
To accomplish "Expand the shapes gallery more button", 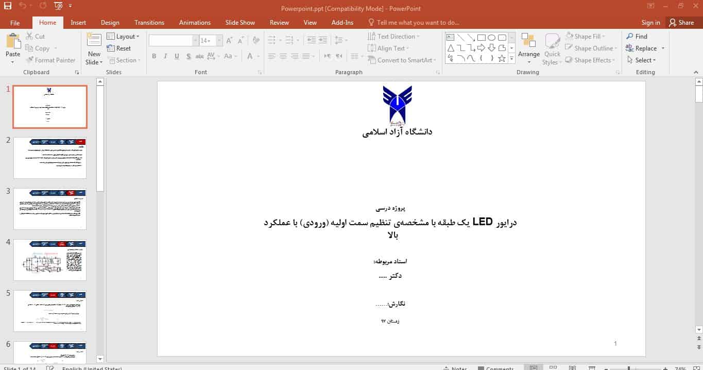I will (511, 59).
